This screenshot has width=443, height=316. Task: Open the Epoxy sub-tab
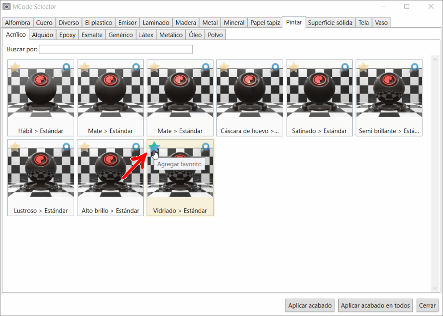(x=67, y=35)
